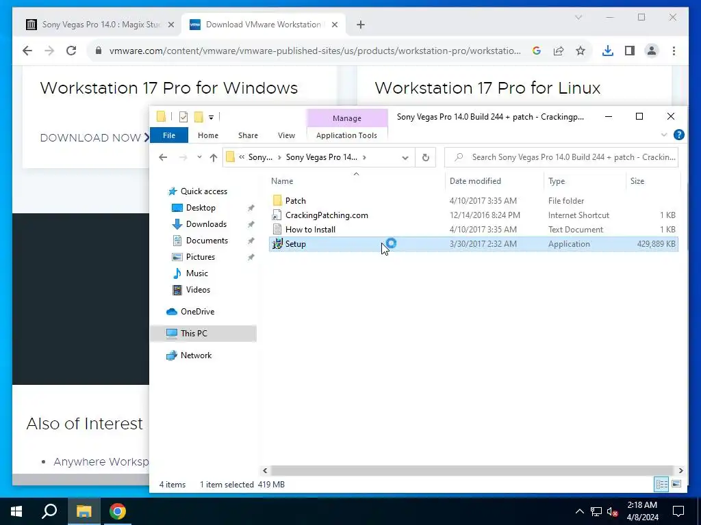The image size is (701, 525).
Task: Open Explorer help question mark
Action: point(678,135)
